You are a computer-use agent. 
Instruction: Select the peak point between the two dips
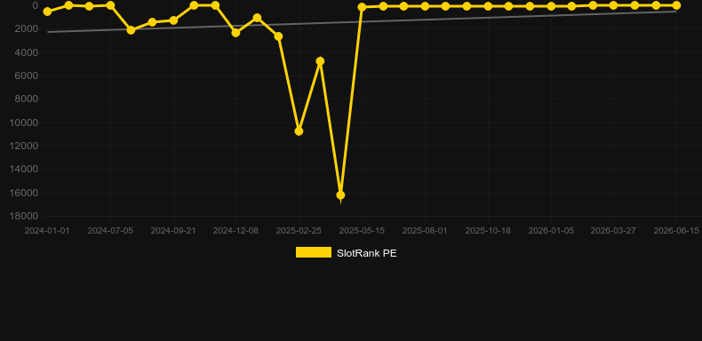coord(320,61)
